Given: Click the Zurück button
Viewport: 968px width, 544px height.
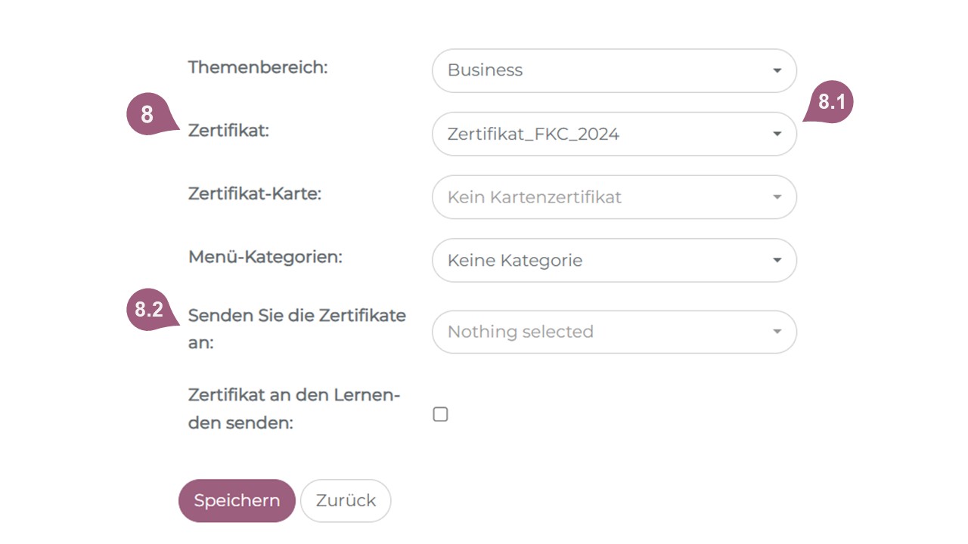Looking at the screenshot, I should 346,500.
